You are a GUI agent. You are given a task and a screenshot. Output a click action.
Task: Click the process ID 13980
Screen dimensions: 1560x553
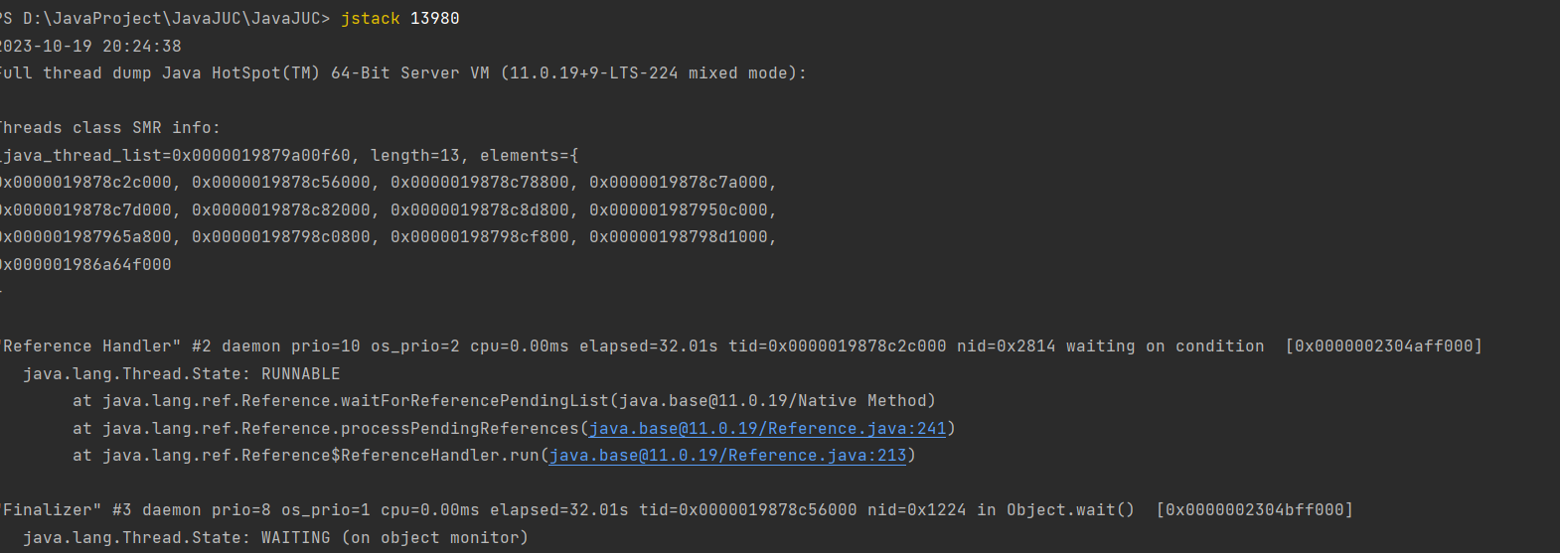pos(434,19)
